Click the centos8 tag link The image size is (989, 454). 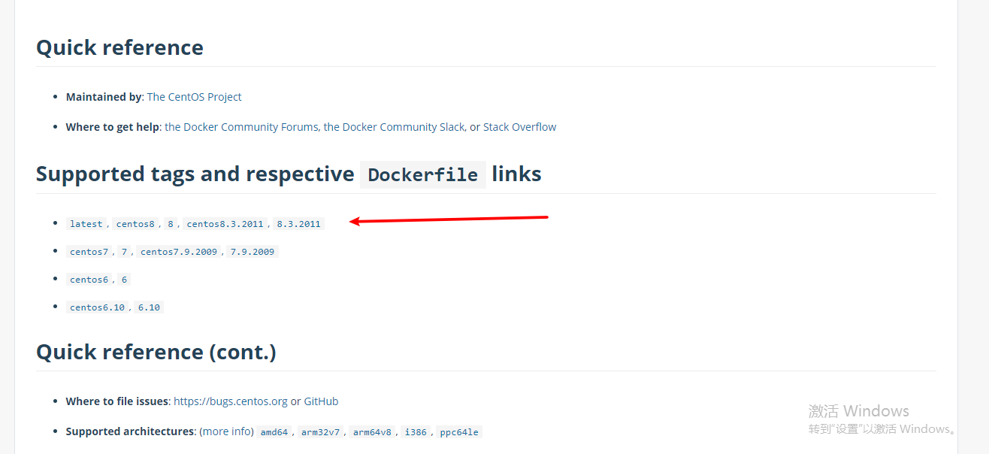tap(135, 224)
